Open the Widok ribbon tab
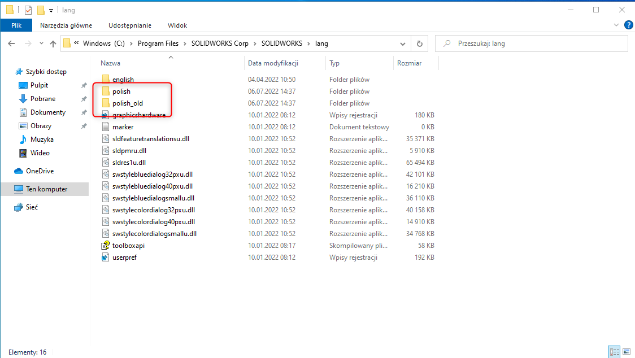 tap(177, 25)
